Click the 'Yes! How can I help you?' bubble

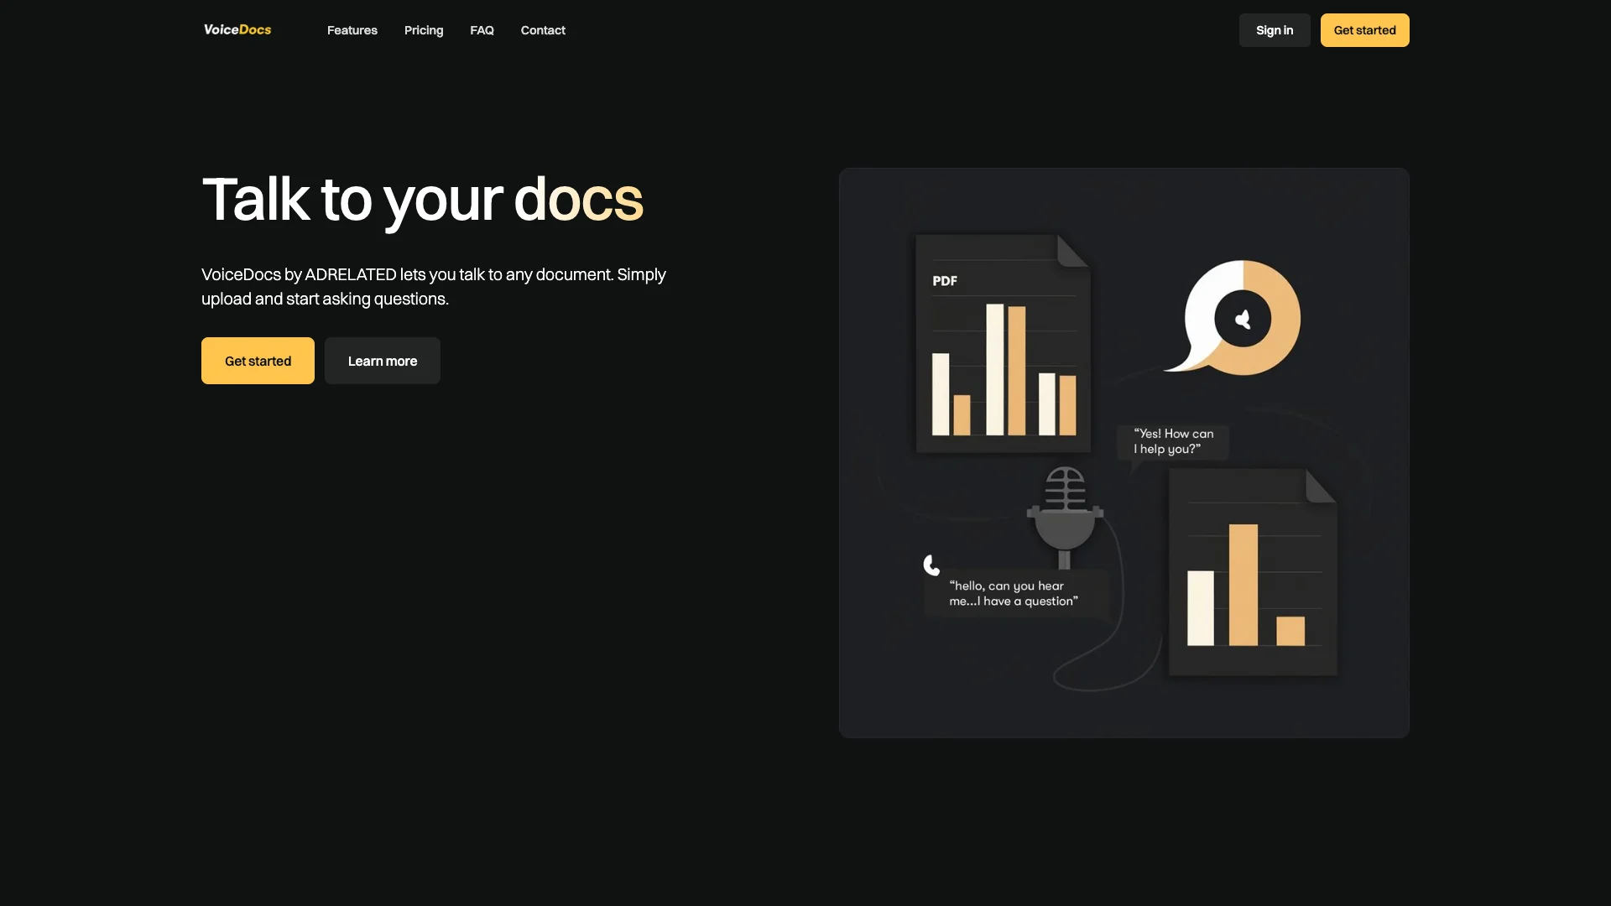click(x=1173, y=442)
